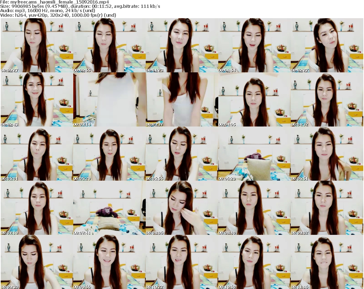Click the file name myfreecams_haomili_female_15092016.mp4
The image size is (364, 289).
(60, 2)
